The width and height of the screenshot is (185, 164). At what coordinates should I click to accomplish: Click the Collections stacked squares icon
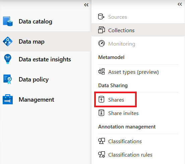point(102,30)
